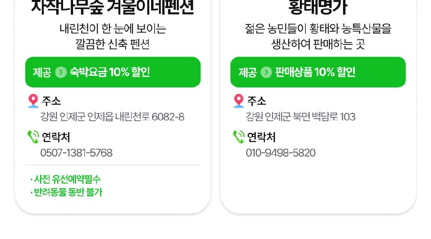Click the 황태명가 card title

(x=318, y=7)
